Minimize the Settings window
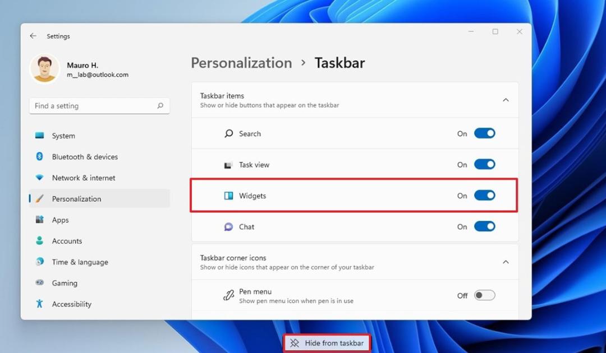Viewport: 606px width, 353px height. (471, 31)
